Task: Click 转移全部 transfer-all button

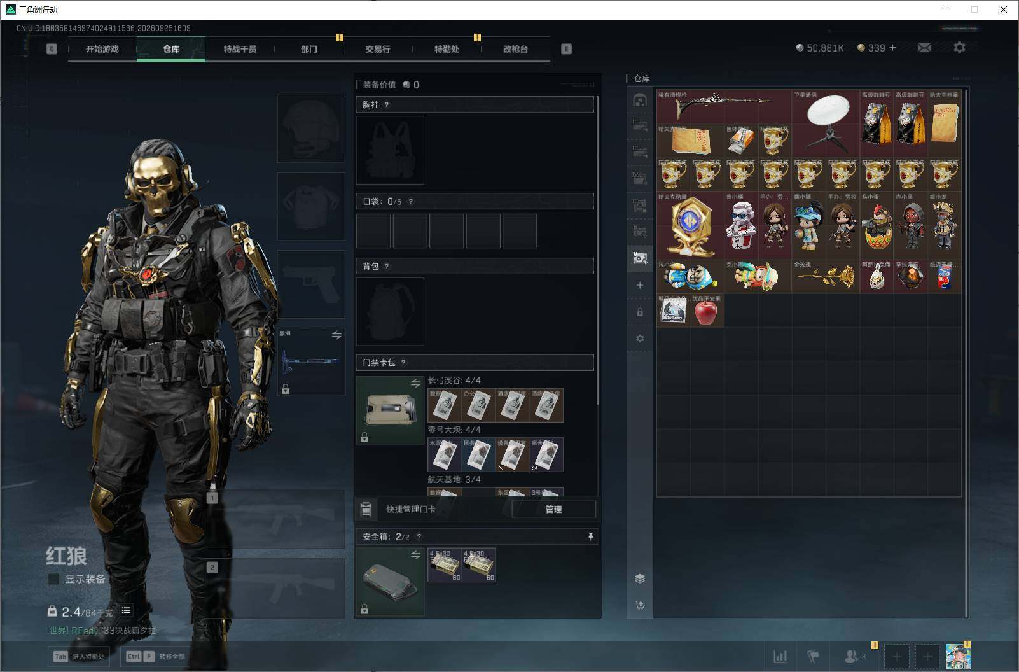Action: pos(156,657)
